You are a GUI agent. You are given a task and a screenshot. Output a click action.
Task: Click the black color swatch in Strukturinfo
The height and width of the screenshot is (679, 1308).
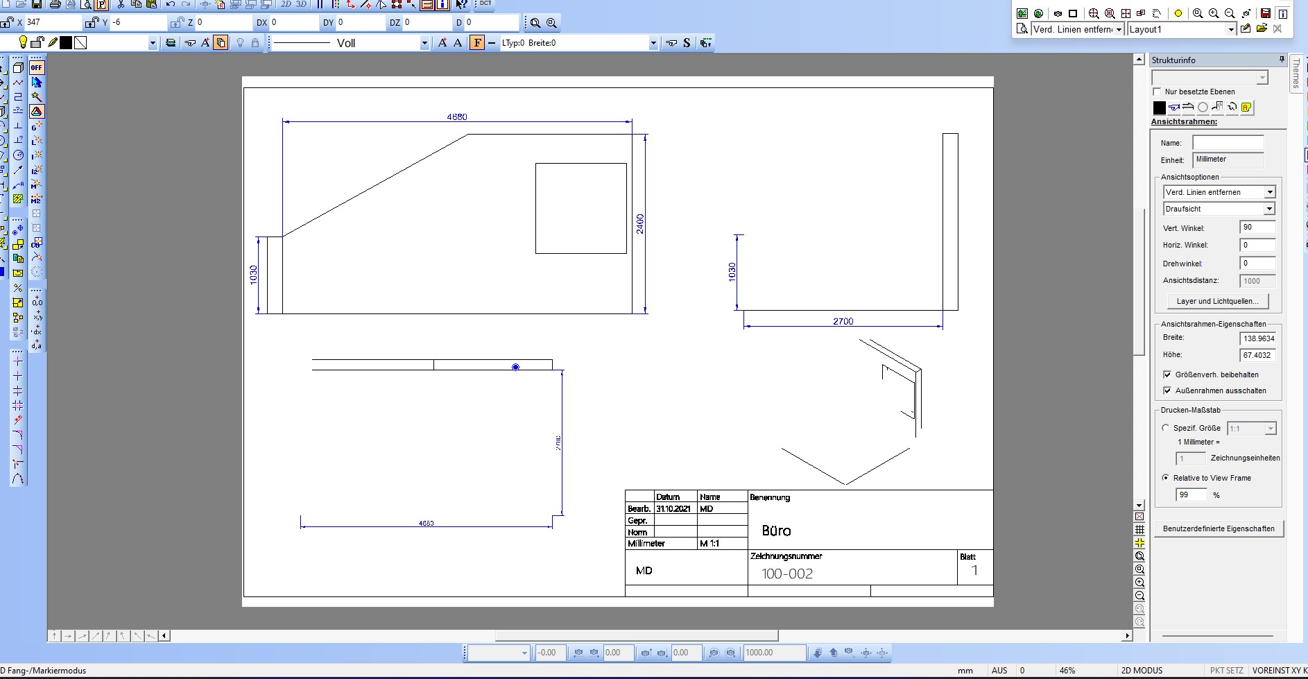tap(1159, 108)
